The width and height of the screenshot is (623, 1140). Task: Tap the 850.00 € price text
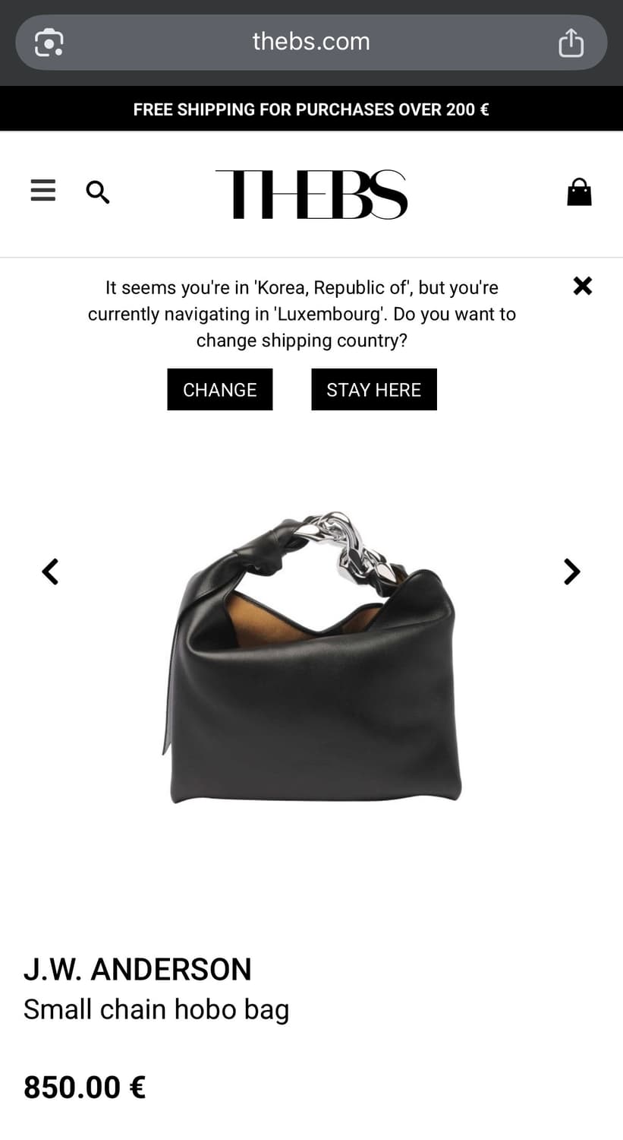pyautogui.click(x=84, y=1087)
